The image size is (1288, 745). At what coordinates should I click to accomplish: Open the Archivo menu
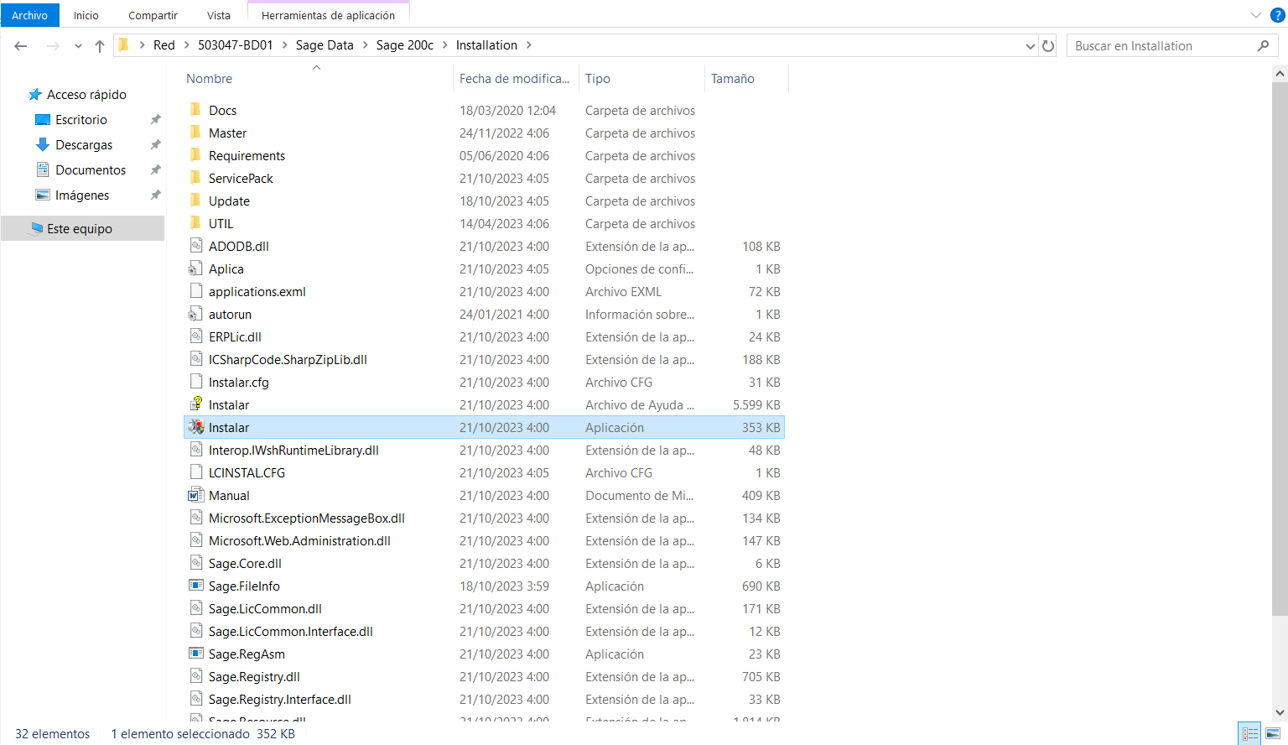point(29,15)
